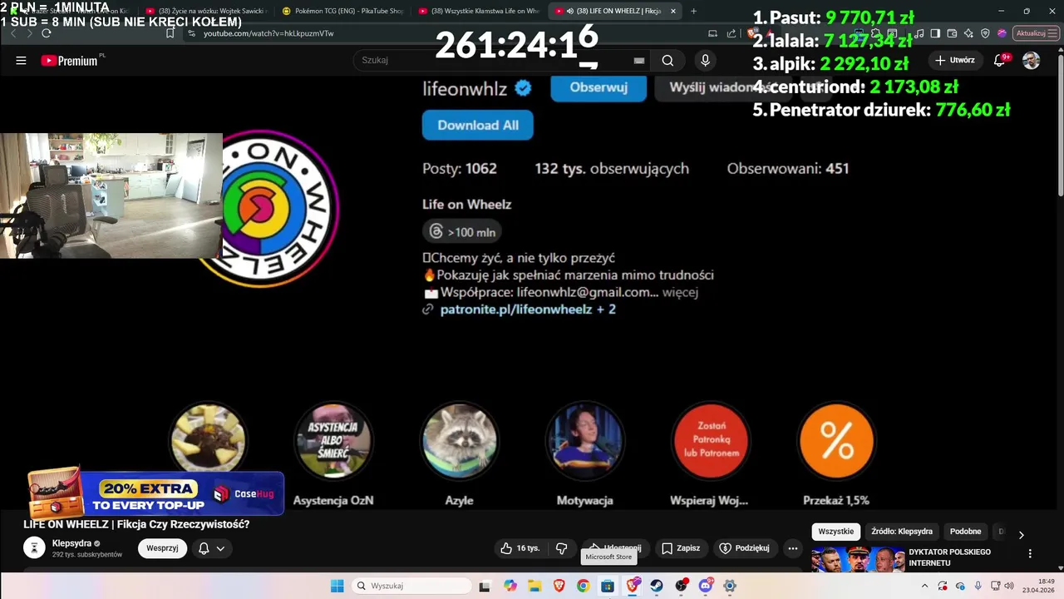The height and width of the screenshot is (599, 1064).
Task: Switch to Wszystkie Kłamstwa Life on Wheelz tab
Action: [479, 11]
